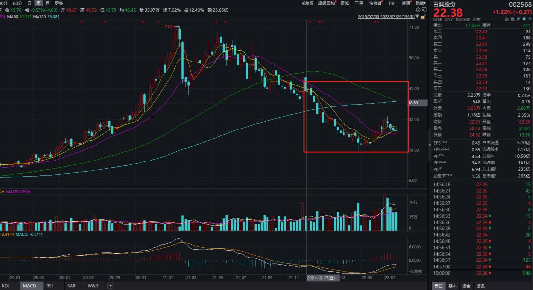Click the MACD -0.5141 value label
This screenshot has width=533, height=290.
29,234
